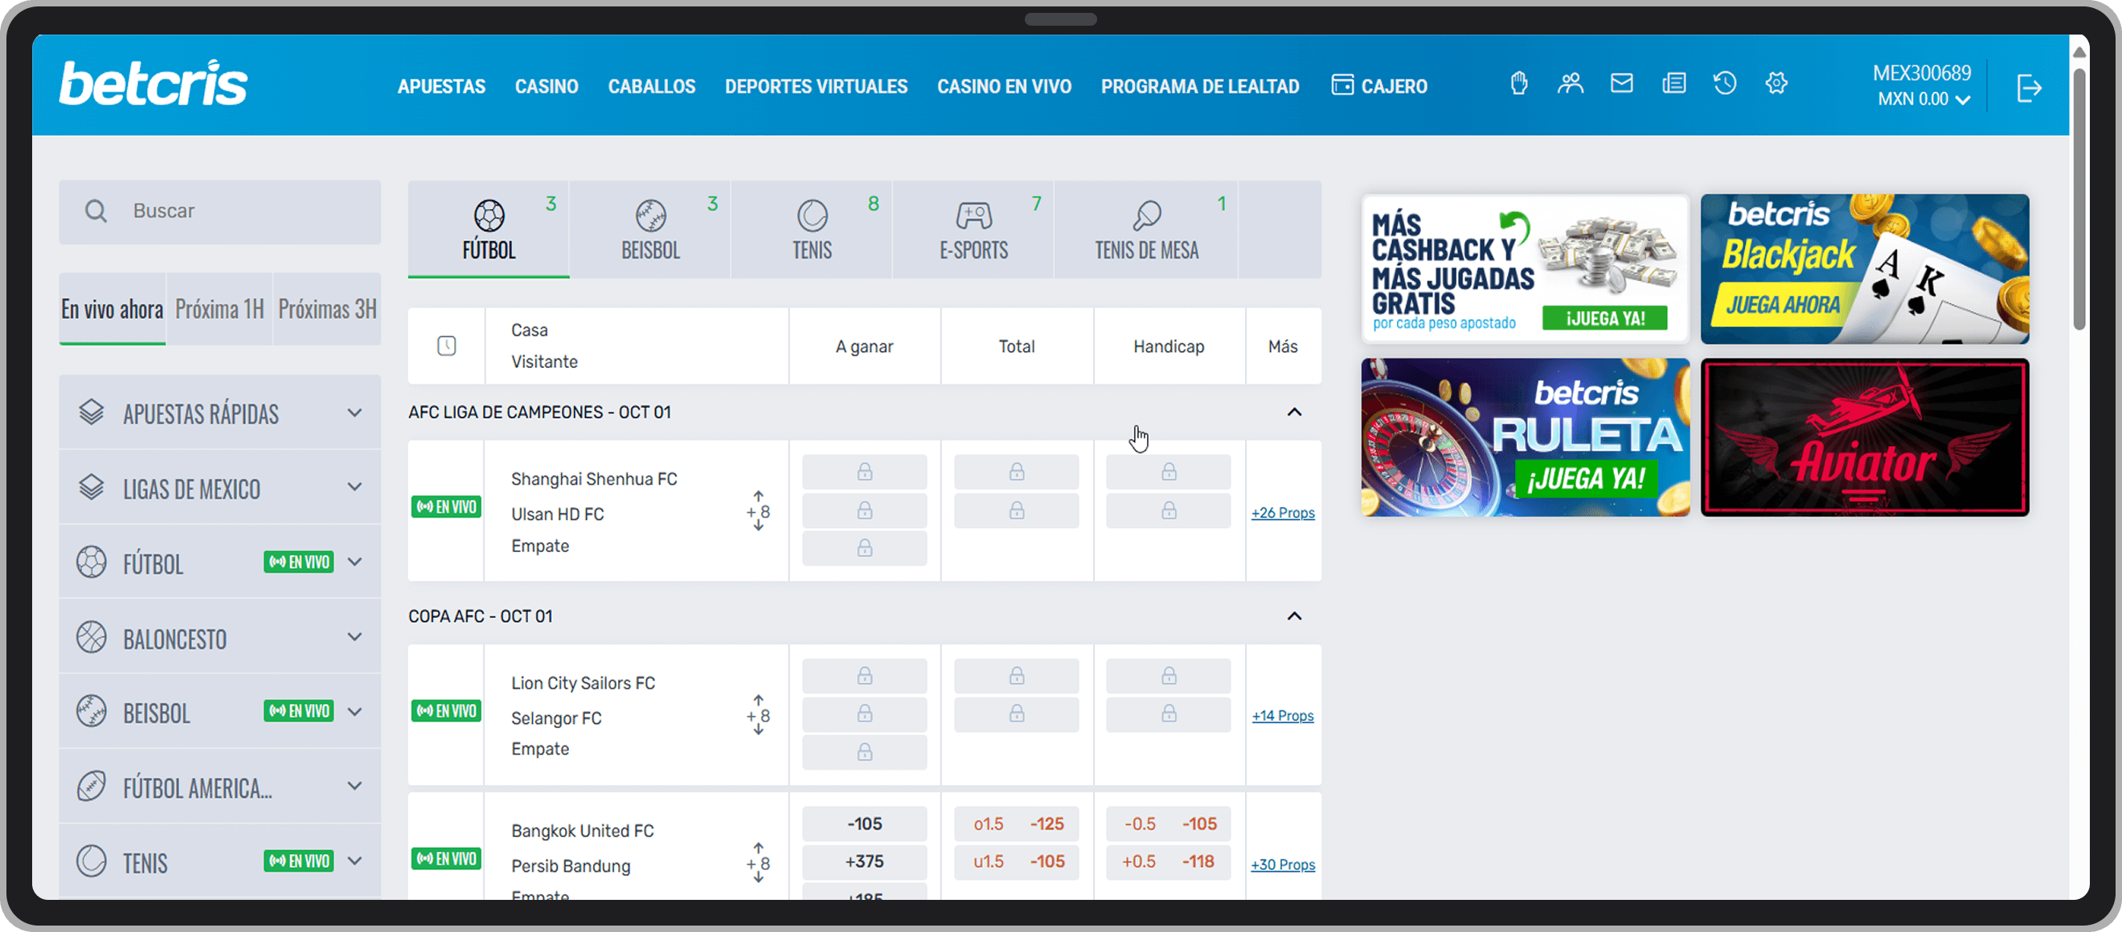Click the clock icon in table header
The height and width of the screenshot is (932, 2122).
pyautogui.click(x=446, y=345)
